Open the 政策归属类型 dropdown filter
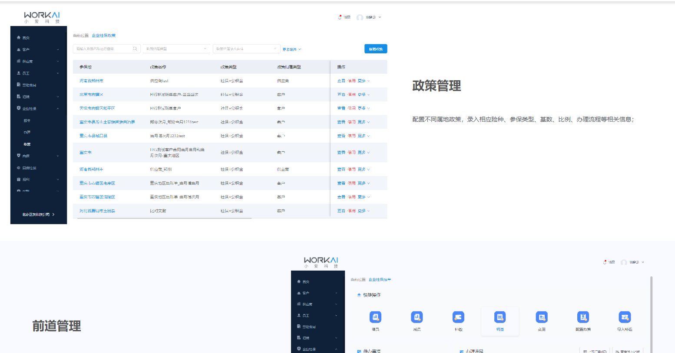The image size is (675, 353). click(x=176, y=49)
